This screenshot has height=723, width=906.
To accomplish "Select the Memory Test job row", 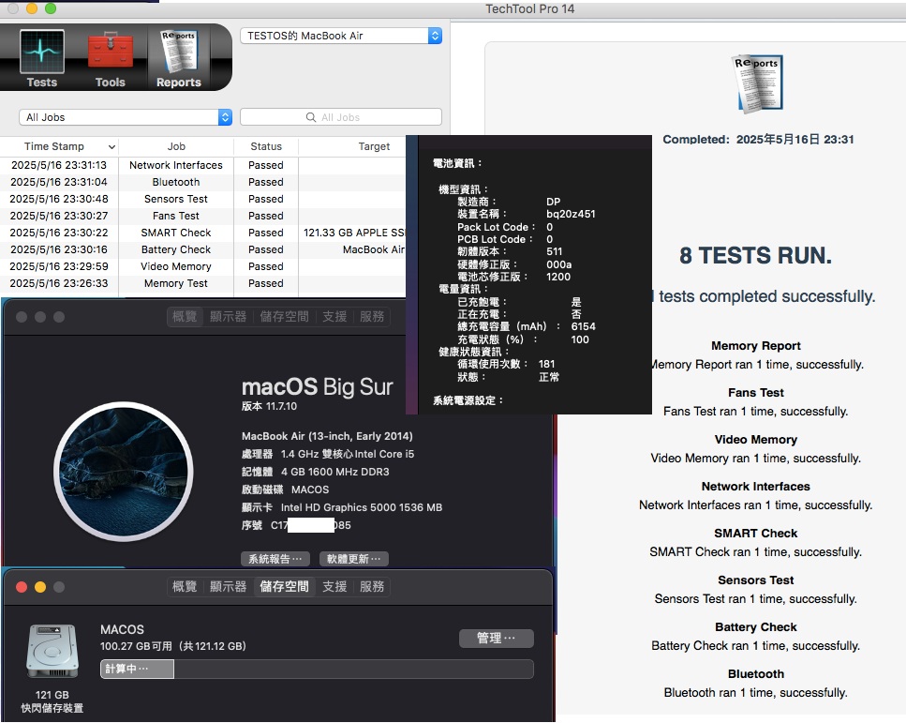I will (202, 283).
